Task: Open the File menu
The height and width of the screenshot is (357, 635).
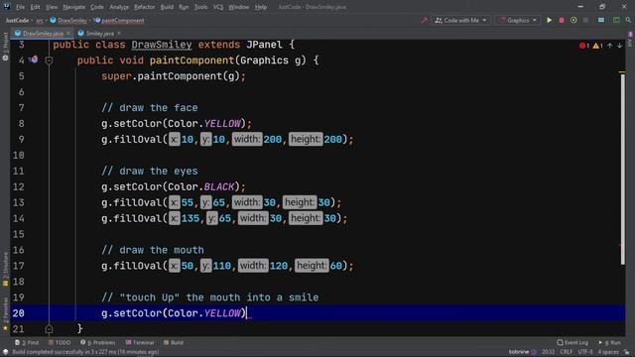Action: (x=20, y=7)
